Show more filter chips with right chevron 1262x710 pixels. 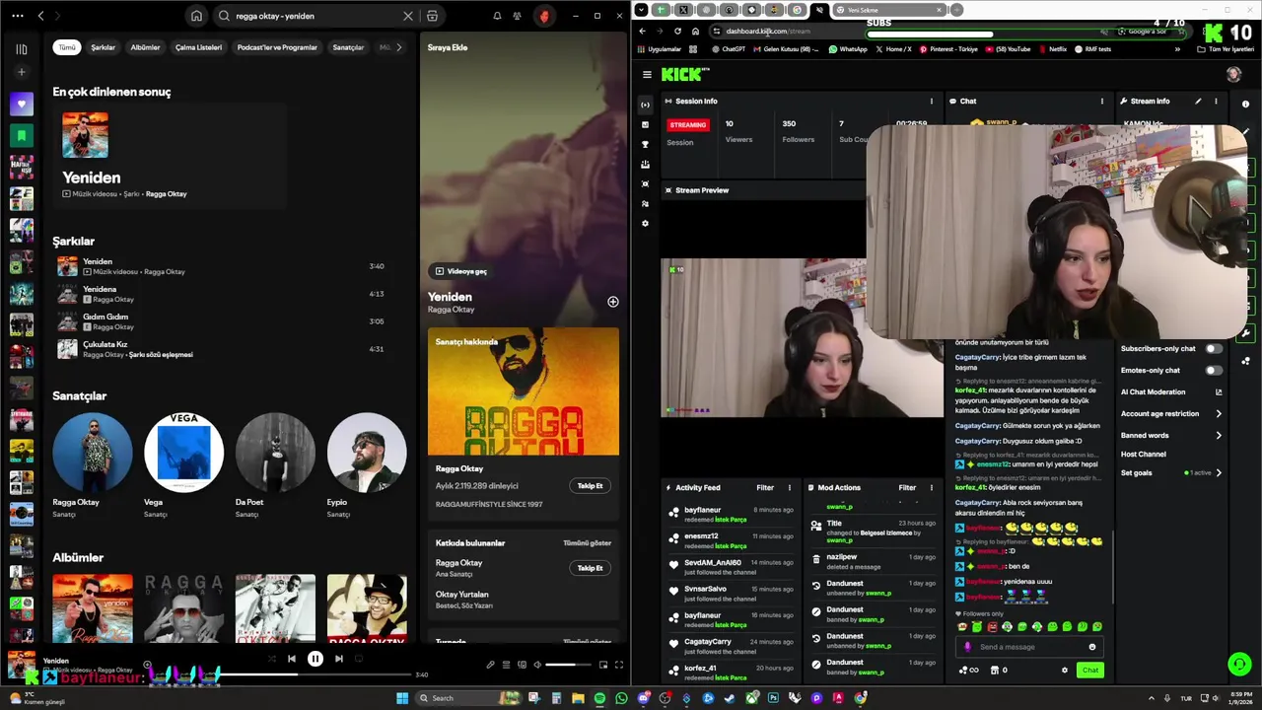click(398, 47)
